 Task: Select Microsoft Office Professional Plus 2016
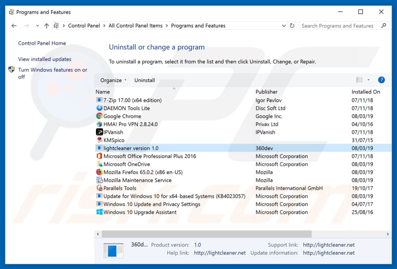tap(150, 156)
